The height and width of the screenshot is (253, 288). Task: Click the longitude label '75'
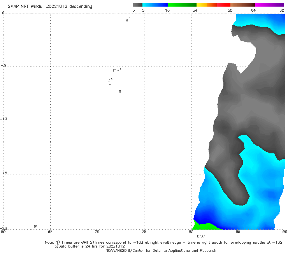[x=144, y=232]
